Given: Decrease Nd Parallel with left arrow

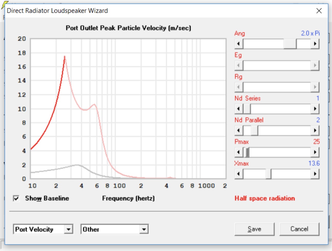Looking at the screenshot, I should [239, 131].
